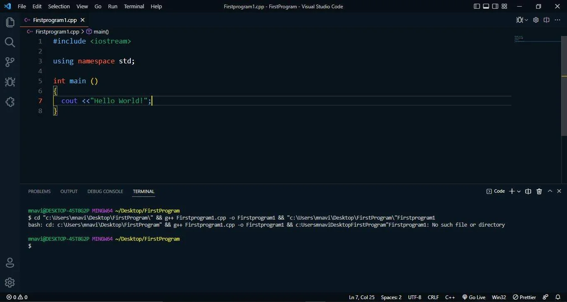Open the Help menu
The width and height of the screenshot is (567, 302).
(x=156, y=6)
